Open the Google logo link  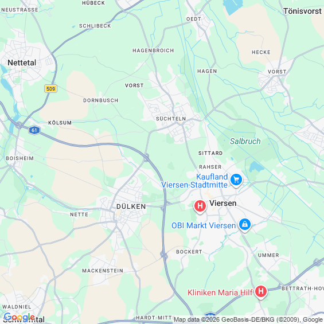pos(19,317)
